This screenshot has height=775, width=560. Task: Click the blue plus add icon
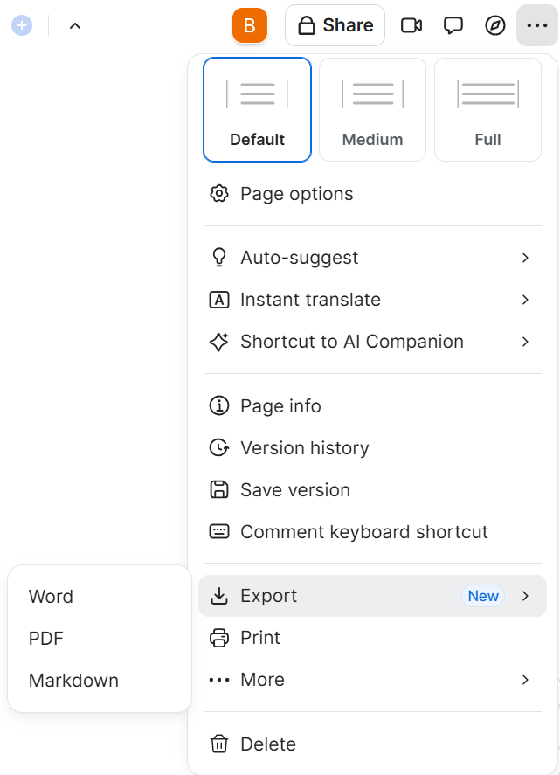tap(22, 25)
